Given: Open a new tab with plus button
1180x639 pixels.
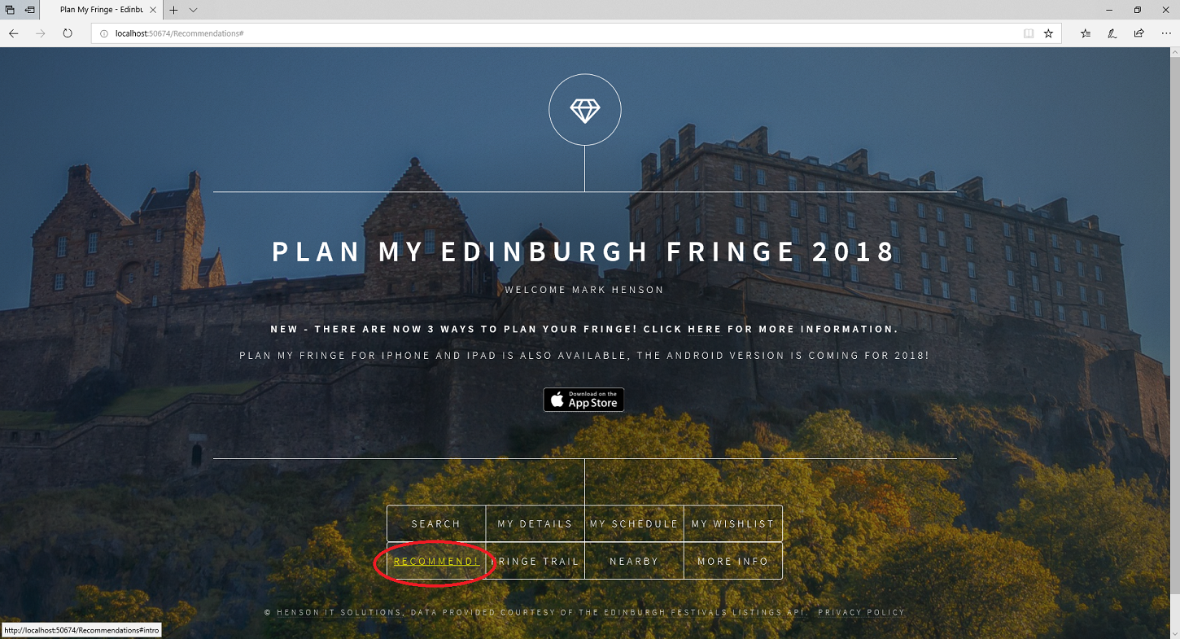Looking at the screenshot, I should tap(173, 10).
